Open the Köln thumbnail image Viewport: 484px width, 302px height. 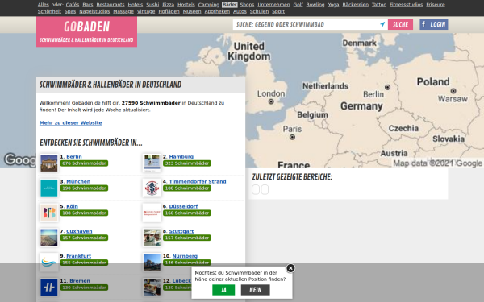[x=48, y=213]
